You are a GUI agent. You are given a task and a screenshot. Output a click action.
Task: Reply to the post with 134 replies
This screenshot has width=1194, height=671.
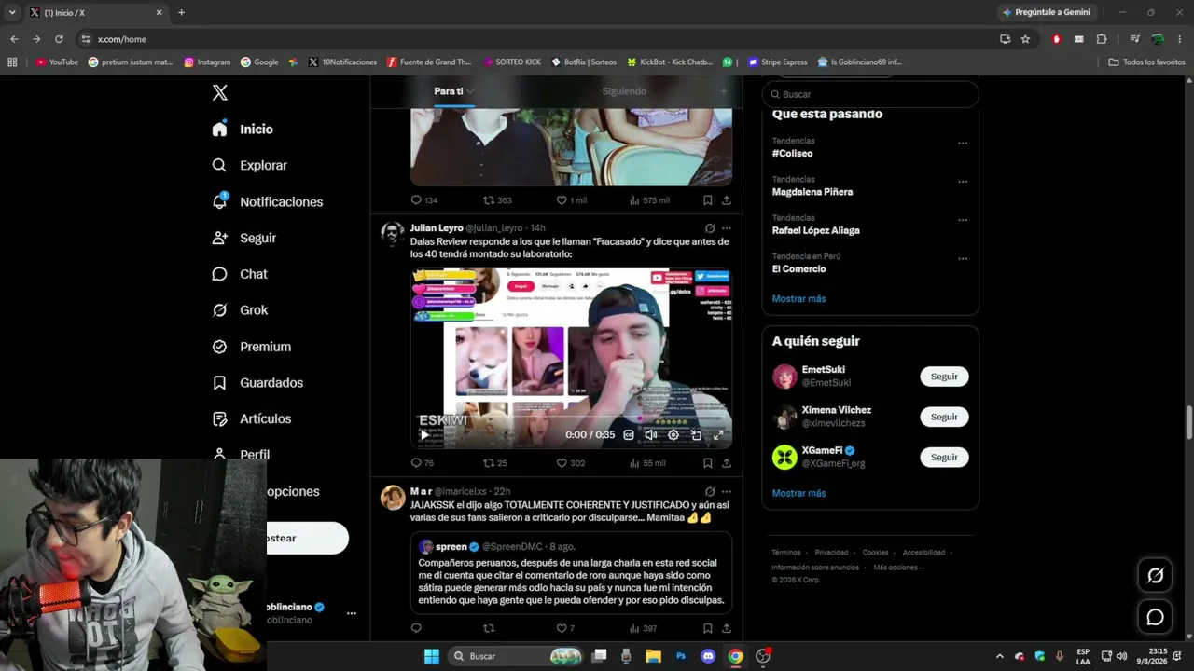click(416, 200)
